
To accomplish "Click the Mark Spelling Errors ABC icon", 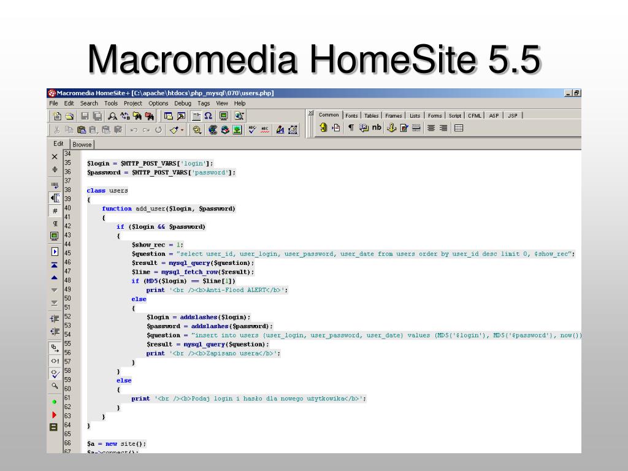I will [265, 130].
